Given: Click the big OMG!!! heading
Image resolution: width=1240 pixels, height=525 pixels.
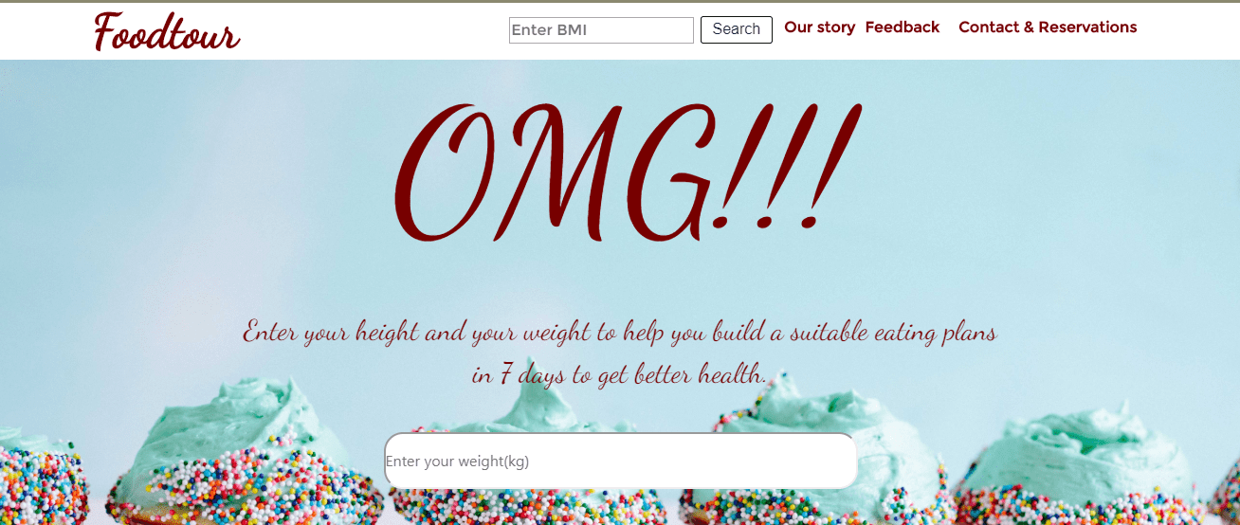Looking at the screenshot, I should point(626,171).
